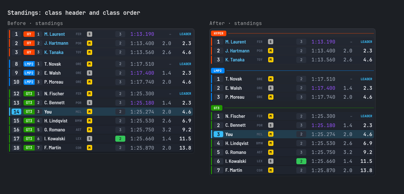The width and height of the screenshot is (404, 194).
Task: Click the 13.8 gap value in After standings
Action: tap(366, 170)
